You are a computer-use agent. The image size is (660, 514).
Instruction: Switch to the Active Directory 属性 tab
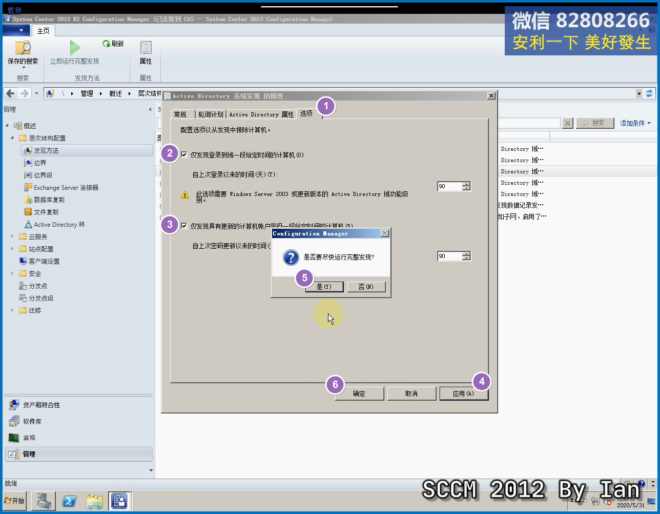261,114
